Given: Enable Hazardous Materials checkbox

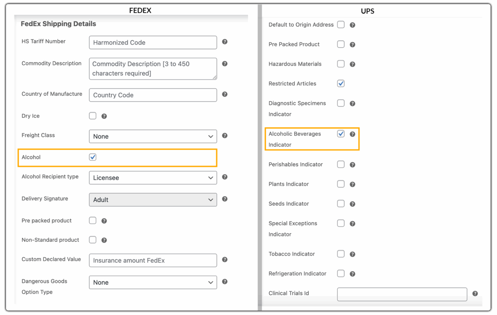Looking at the screenshot, I should point(341,64).
